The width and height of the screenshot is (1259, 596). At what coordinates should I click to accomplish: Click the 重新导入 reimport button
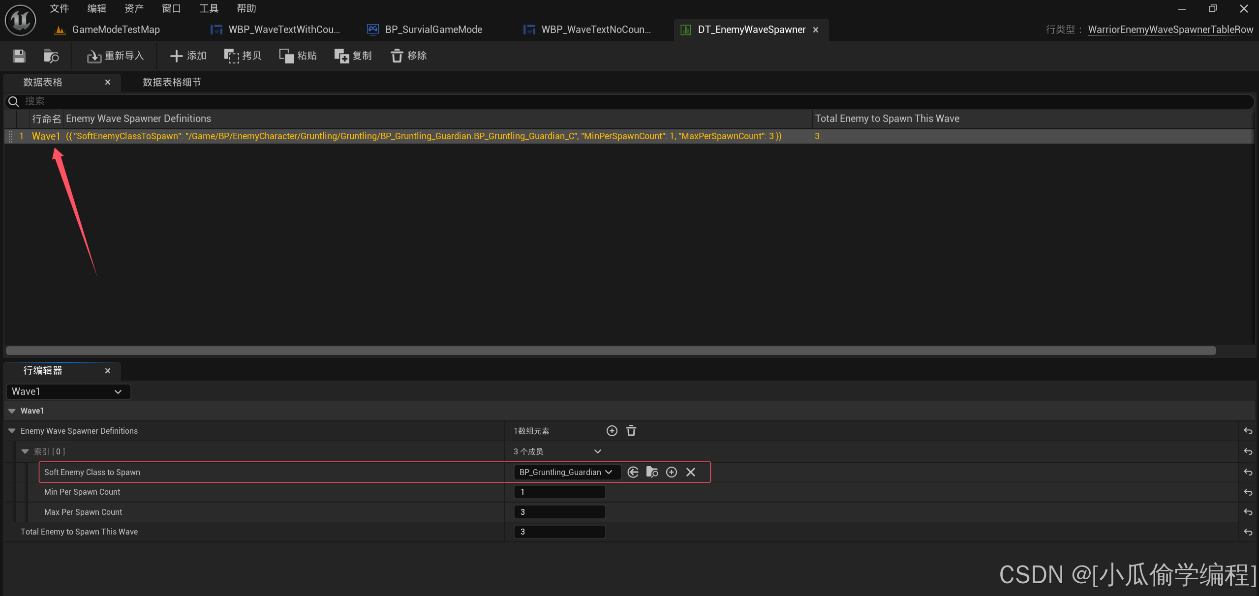coord(116,56)
